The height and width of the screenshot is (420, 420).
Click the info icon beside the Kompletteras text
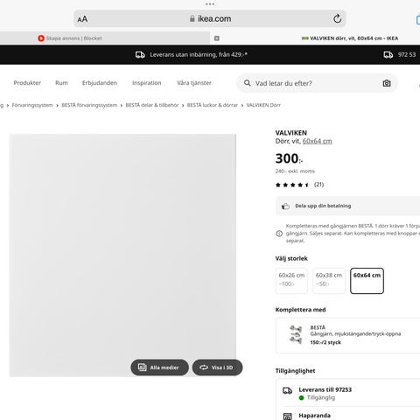(x=279, y=234)
